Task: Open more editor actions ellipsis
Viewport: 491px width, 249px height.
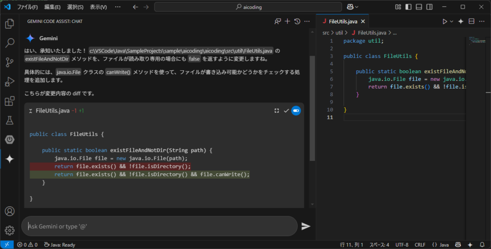Action: tap(482, 22)
